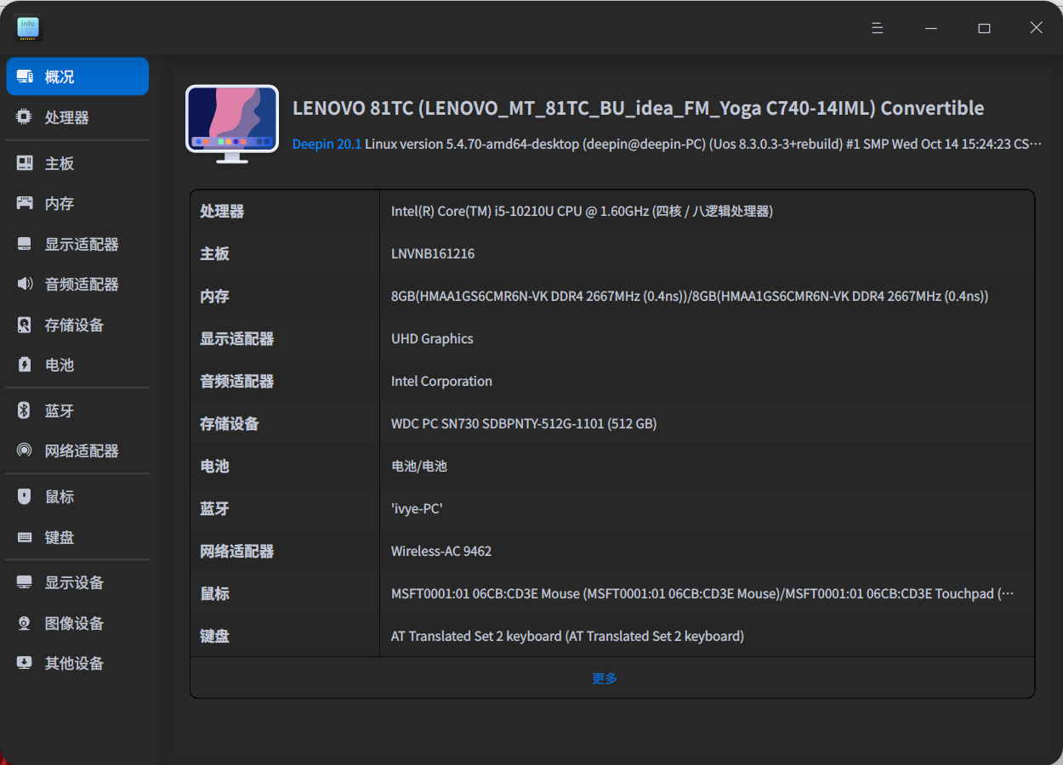Click the MSFT0001:01 06CB:CD3E Mouse value
1063x765 pixels.
pos(702,593)
